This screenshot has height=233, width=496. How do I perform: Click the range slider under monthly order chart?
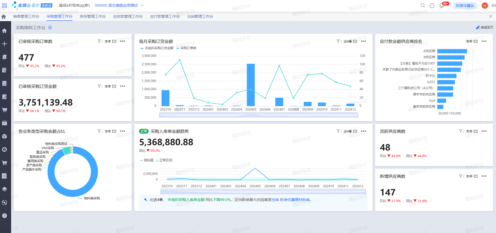click(259, 115)
